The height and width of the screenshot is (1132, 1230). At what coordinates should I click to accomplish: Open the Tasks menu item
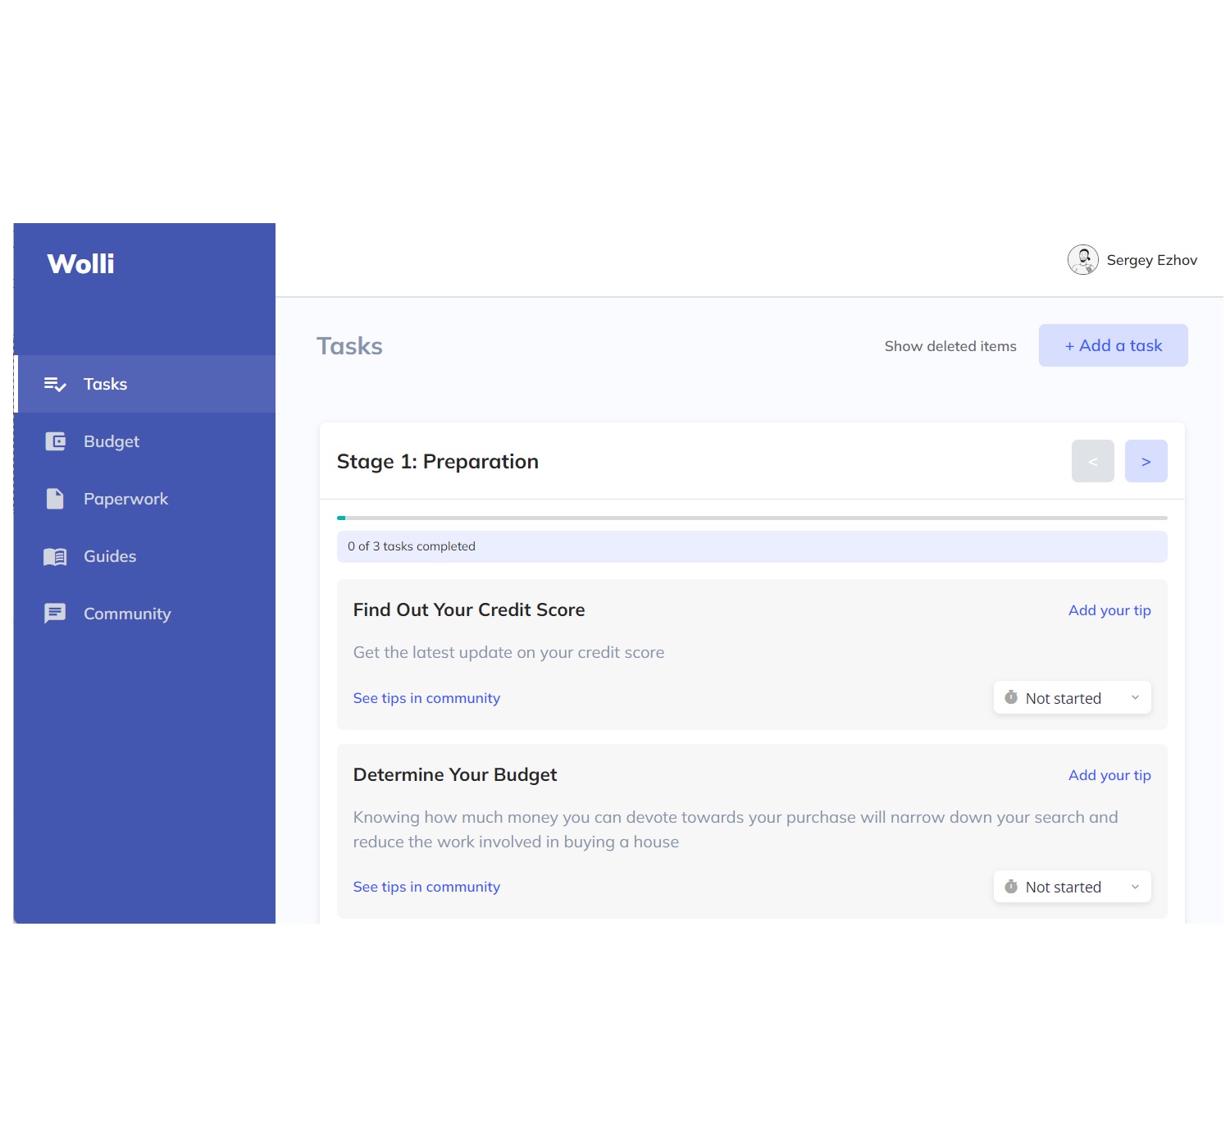(146, 384)
